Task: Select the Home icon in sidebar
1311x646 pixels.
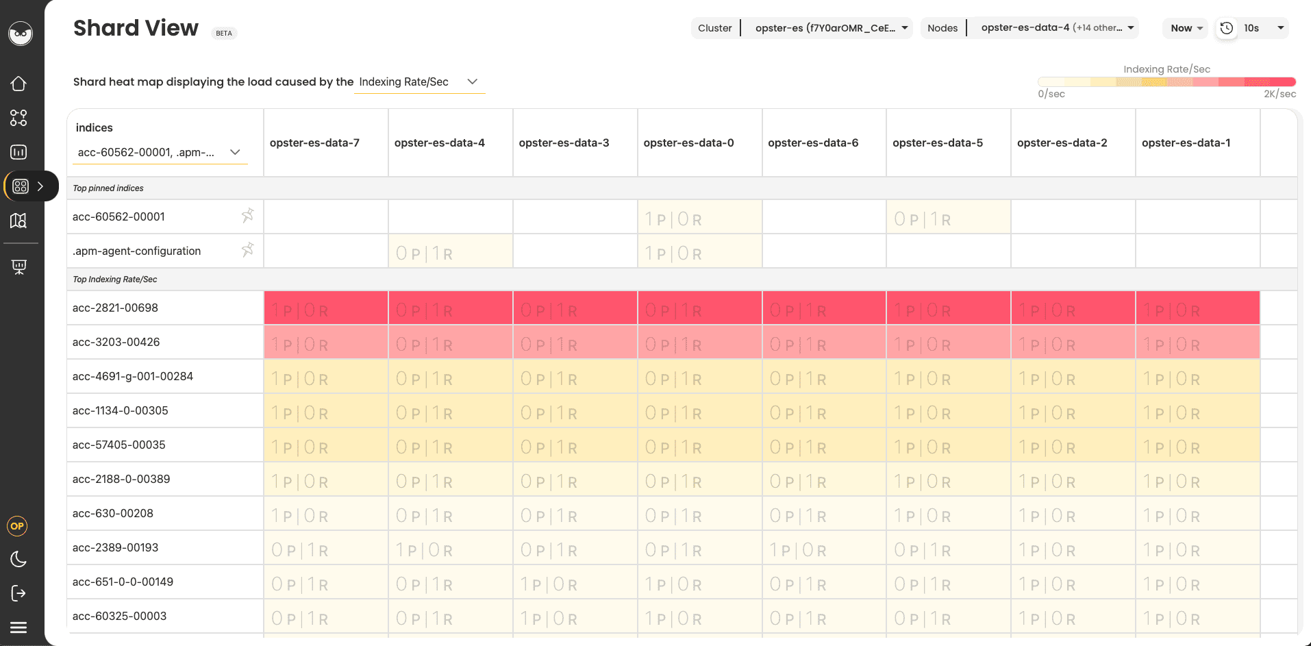Action: point(18,83)
